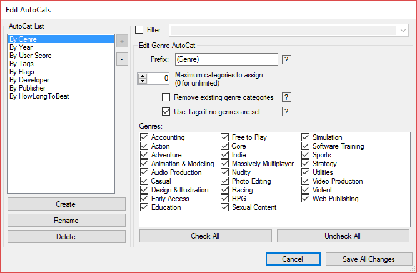Uncheck the Software Training genre

point(305,146)
